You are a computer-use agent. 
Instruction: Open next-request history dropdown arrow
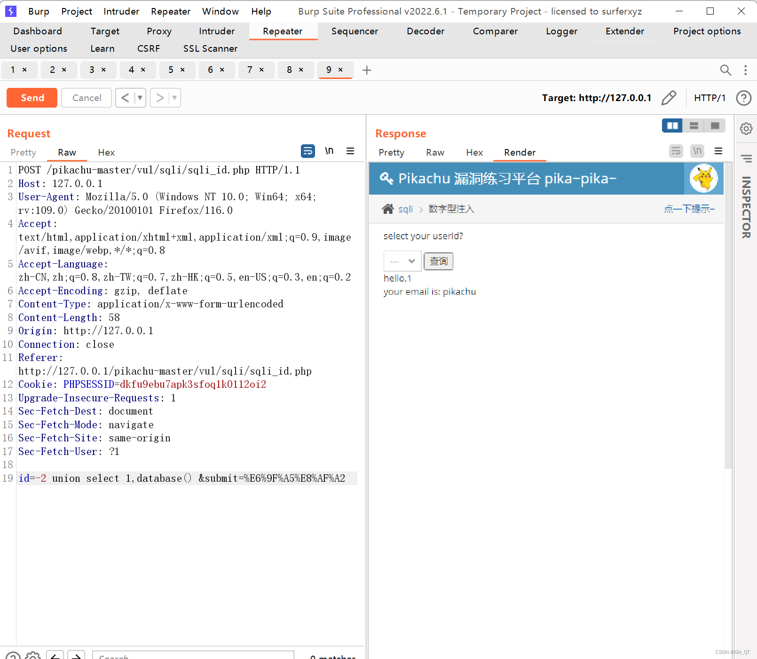click(x=174, y=98)
